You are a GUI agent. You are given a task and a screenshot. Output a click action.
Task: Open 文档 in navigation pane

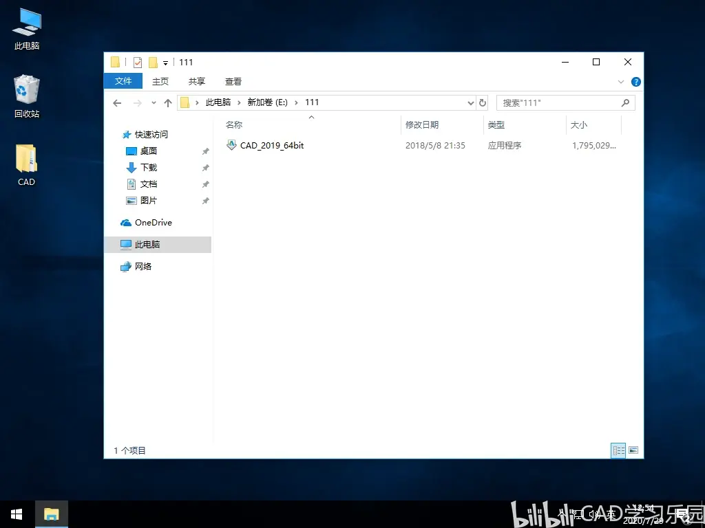149,184
